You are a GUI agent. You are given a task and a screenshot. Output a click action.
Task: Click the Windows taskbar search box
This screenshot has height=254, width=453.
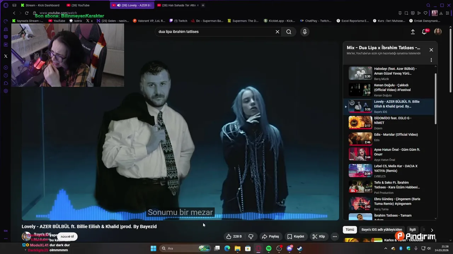point(185,248)
